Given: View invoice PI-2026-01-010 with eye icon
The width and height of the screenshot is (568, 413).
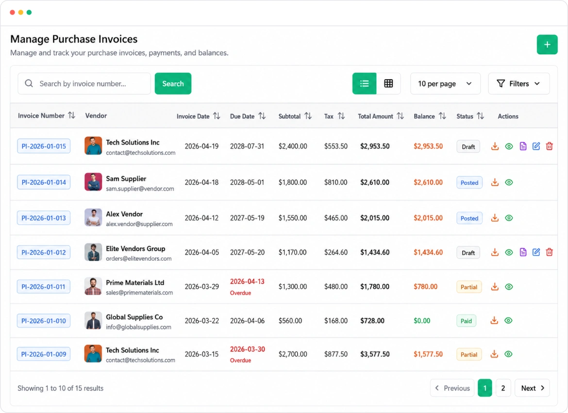Looking at the screenshot, I should pyautogui.click(x=508, y=320).
